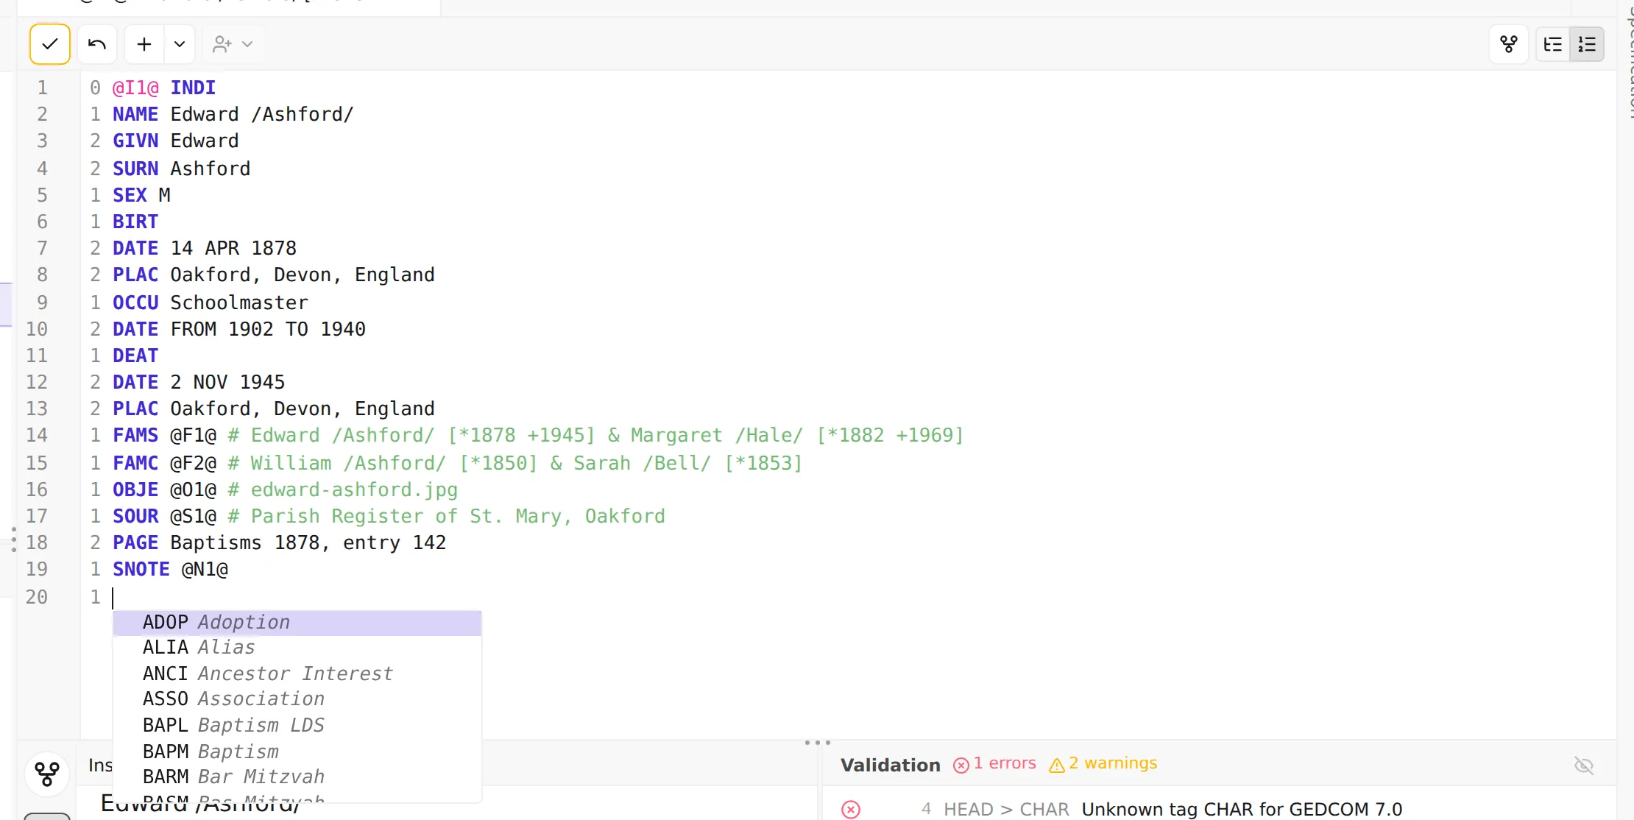
Task: Click the DEAT tag
Action: (135, 356)
